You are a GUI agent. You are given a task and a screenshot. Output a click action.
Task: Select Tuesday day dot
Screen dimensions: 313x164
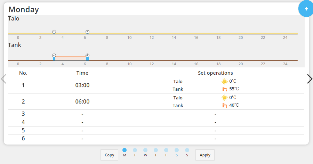click(x=135, y=150)
